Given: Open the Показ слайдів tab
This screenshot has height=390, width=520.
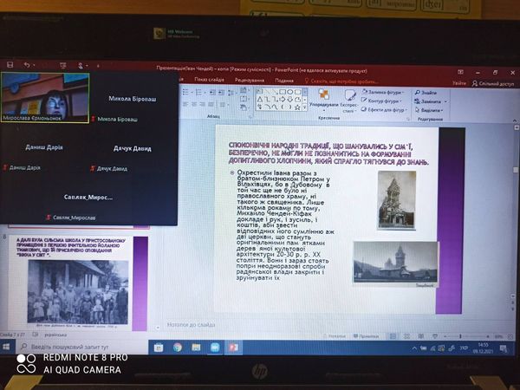Looking at the screenshot, I should pyautogui.click(x=209, y=80).
